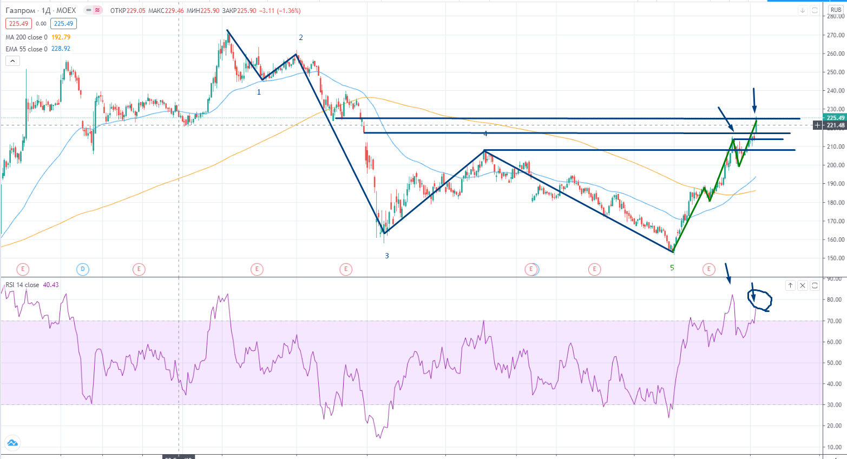Select the MA 200 close indicator legend
847x459 pixels.
(26, 37)
